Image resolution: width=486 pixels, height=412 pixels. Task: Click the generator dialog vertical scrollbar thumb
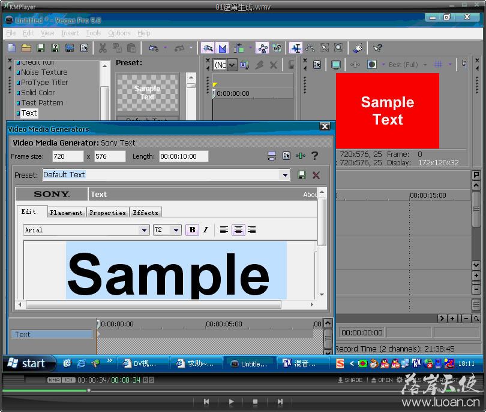pos(322,222)
